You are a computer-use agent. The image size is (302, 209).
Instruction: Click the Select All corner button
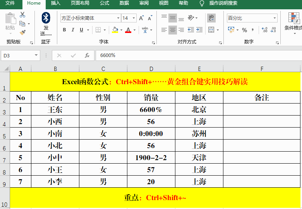pyautogui.click(x=5, y=69)
